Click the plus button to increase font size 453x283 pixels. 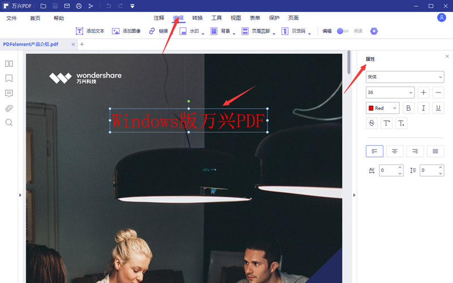424,92
